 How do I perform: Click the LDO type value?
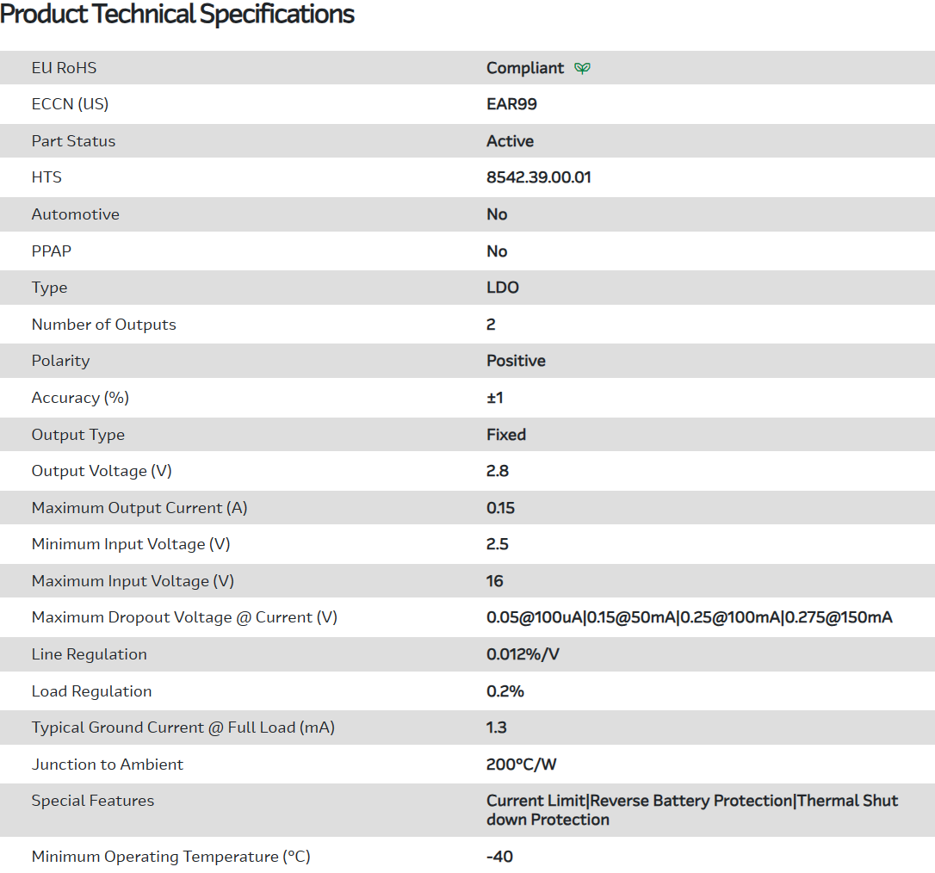pyautogui.click(x=503, y=288)
